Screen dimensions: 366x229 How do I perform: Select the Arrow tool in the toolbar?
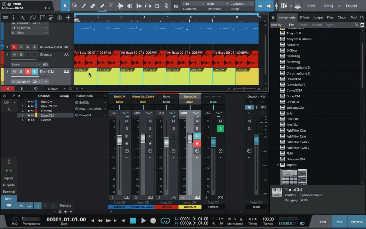(65, 6)
